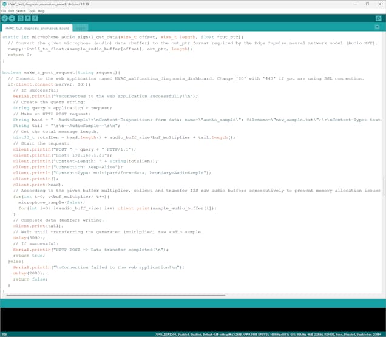
Task: Click the 'client.println("Connection: Keep-Alive");' line
Action: 68,167
